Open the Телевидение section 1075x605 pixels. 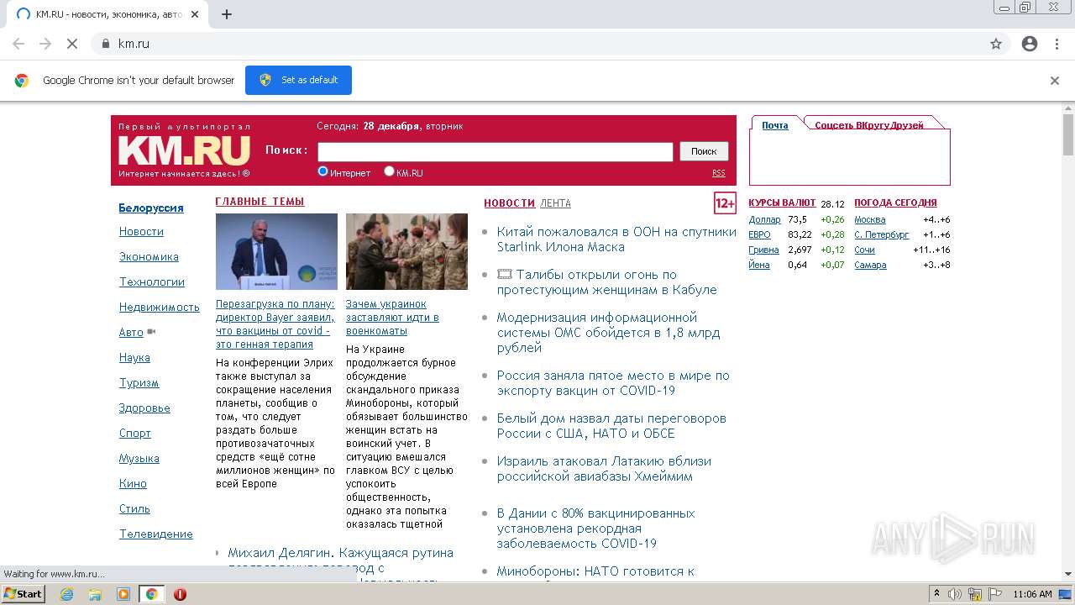click(x=156, y=534)
